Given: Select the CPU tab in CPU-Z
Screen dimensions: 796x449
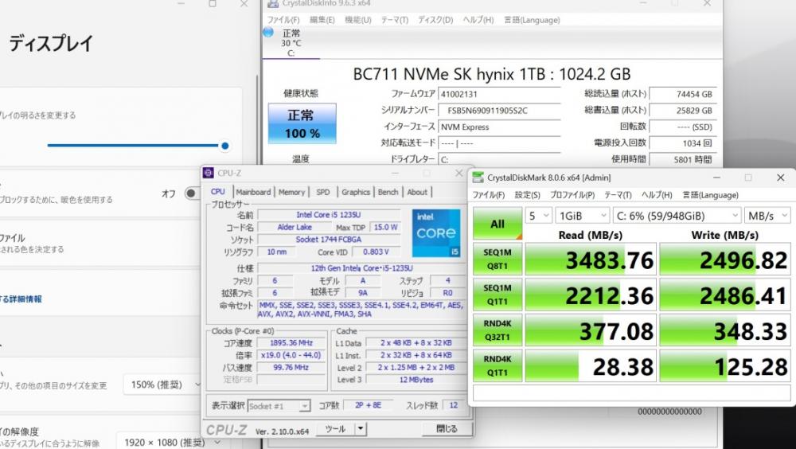Looking at the screenshot, I should tap(218, 192).
